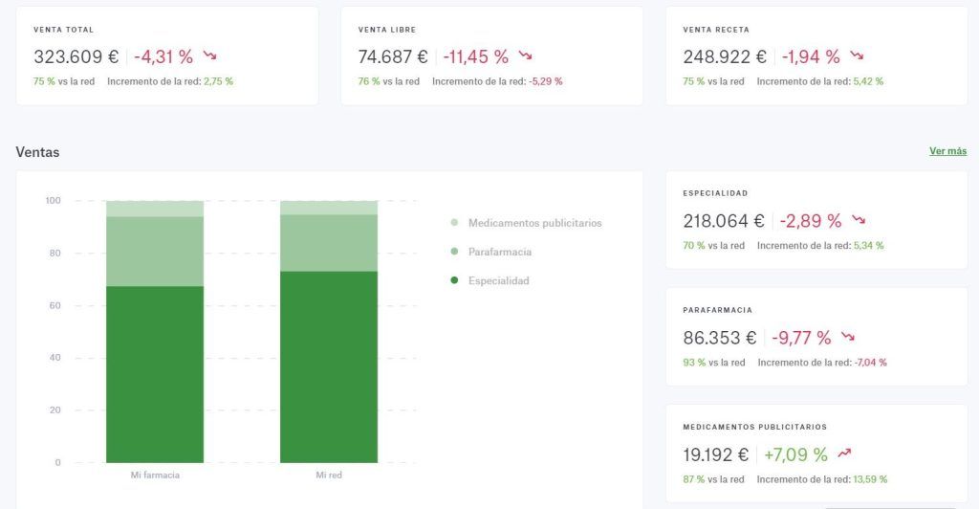Open the Parafarmacia 86.353 € card
Viewport: 979px width, 509px height.
pyautogui.click(x=816, y=337)
